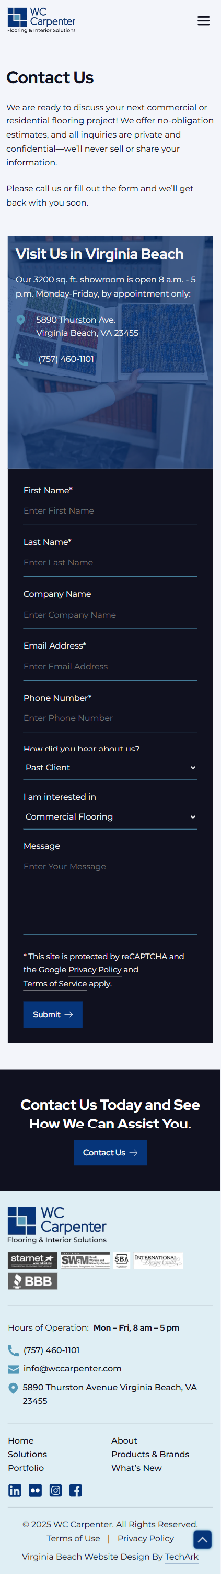Open the Flickr social icon
221x1578 pixels.
35,1491
